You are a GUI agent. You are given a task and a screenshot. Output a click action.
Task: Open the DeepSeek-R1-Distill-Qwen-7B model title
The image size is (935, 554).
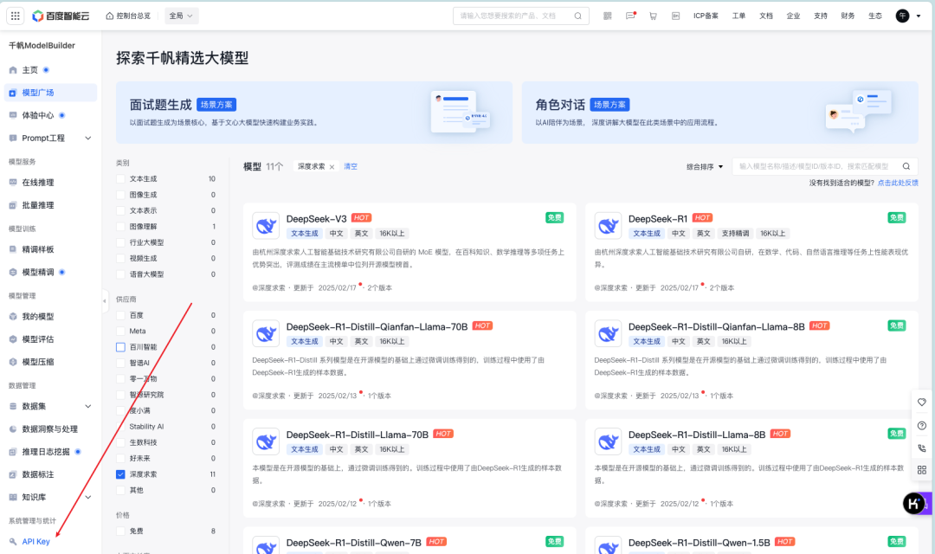click(353, 543)
